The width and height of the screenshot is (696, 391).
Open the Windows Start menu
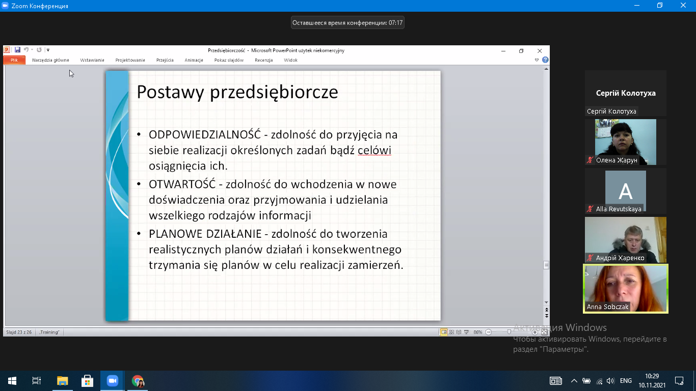pyautogui.click(x=12, y=381)
